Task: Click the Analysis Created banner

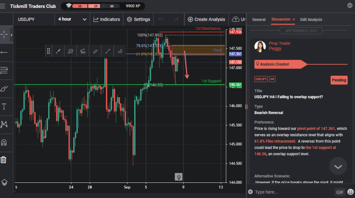Action: pyautogui.click(x=280, y=64)
